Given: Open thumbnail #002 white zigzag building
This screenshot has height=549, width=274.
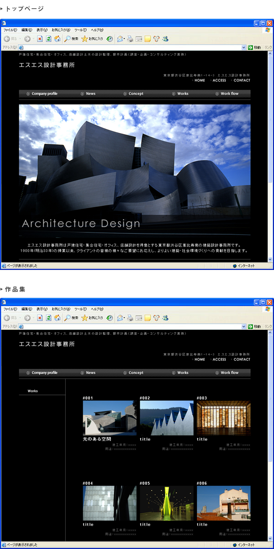Looking at the screenshot, I should click(x=167, y=418).
